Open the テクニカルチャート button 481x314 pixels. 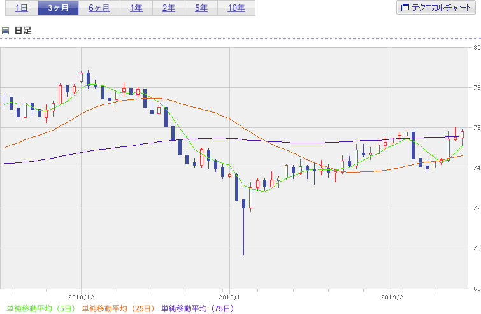pyautogui.click(x=436, y=8)
